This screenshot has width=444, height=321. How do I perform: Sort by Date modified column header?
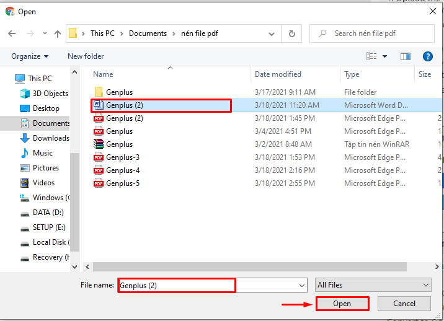click(278, 74)
